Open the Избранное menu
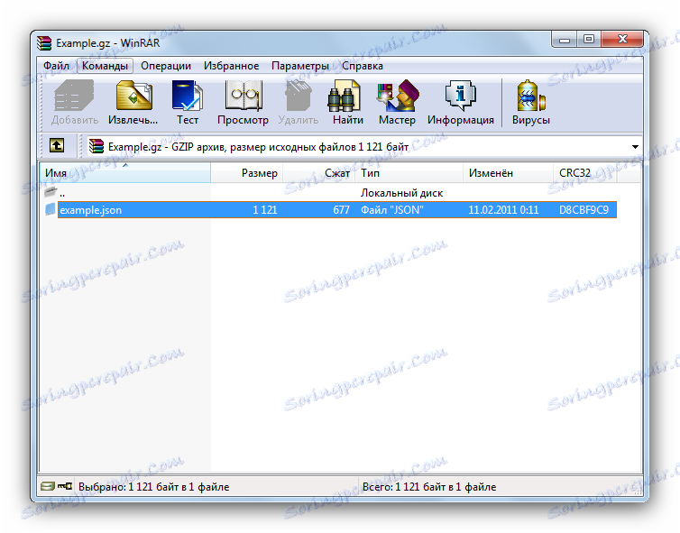This screenshot has width=680, height=533. point(231,66)
